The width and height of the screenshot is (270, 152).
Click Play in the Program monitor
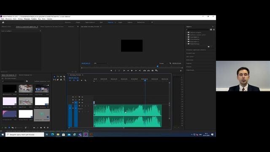(132, 71)
